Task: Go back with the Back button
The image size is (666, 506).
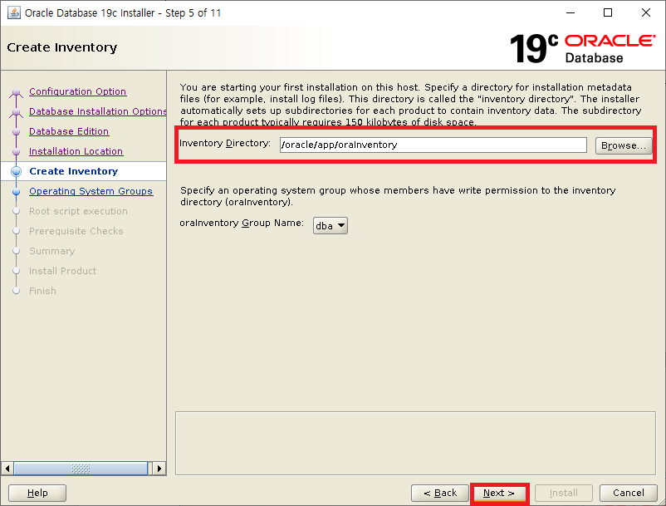Action: point(440,493)
